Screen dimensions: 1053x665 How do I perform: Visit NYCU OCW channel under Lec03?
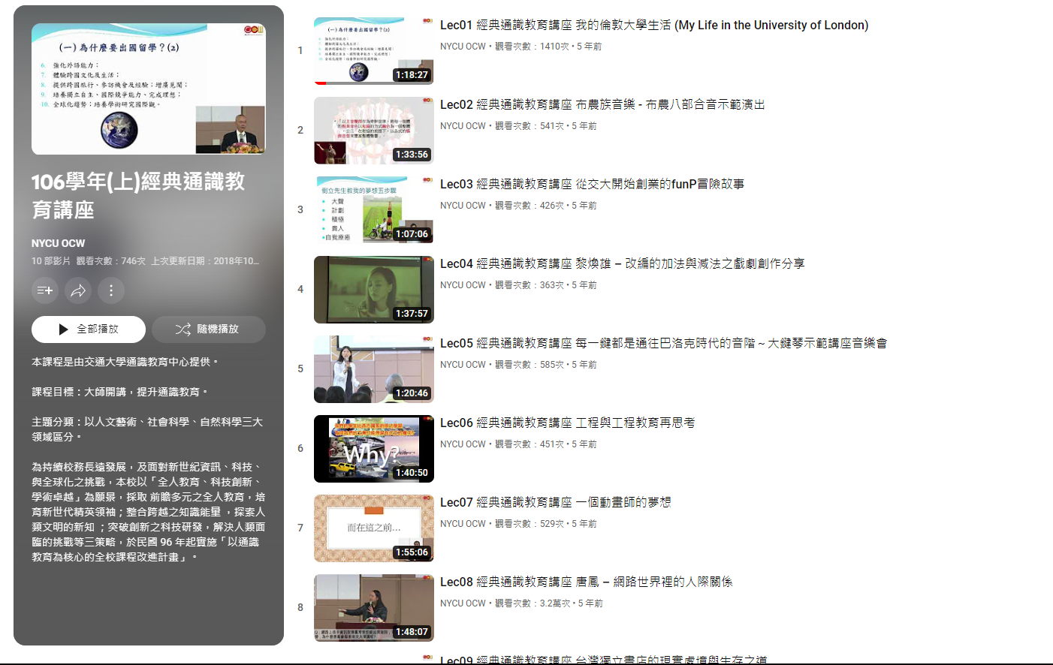click(x=463, y=206)
